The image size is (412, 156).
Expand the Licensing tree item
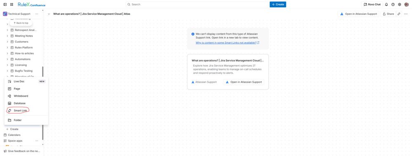pos(7,65)
